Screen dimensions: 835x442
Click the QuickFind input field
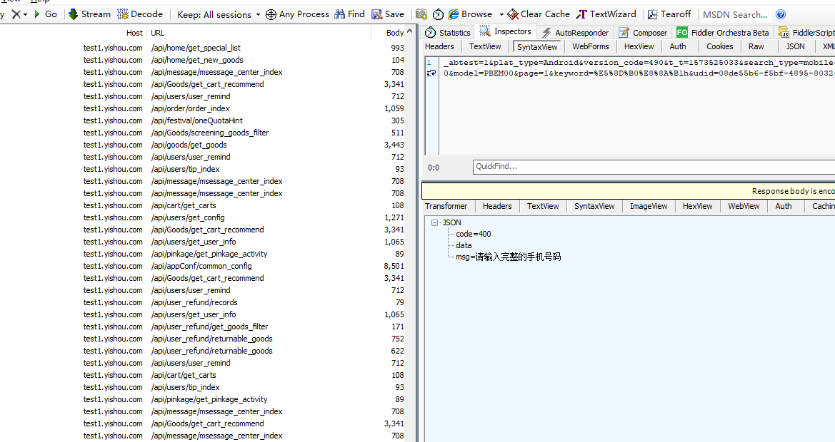click(654, 167)
